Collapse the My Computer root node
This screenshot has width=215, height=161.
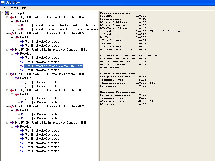point(2,13)
